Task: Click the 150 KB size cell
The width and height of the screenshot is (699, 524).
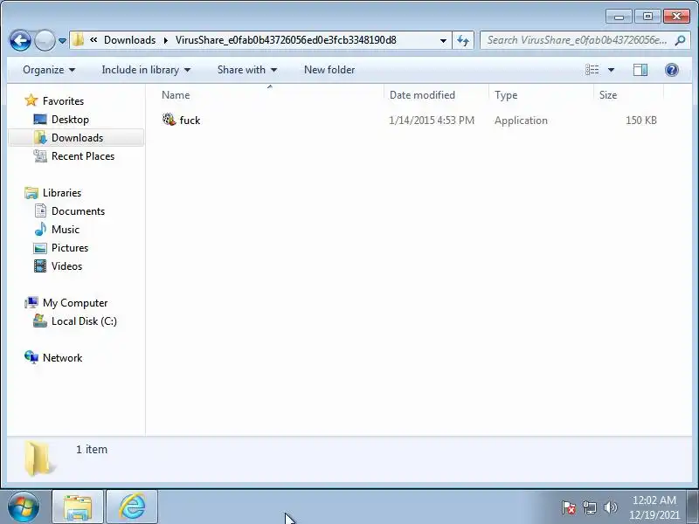Action: [x=641, y=121]
